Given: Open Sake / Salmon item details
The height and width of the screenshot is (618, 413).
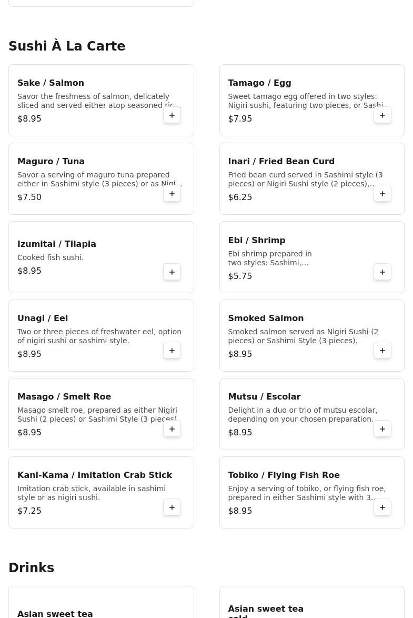Looking at the screenshot, I should tap(51, 83).
